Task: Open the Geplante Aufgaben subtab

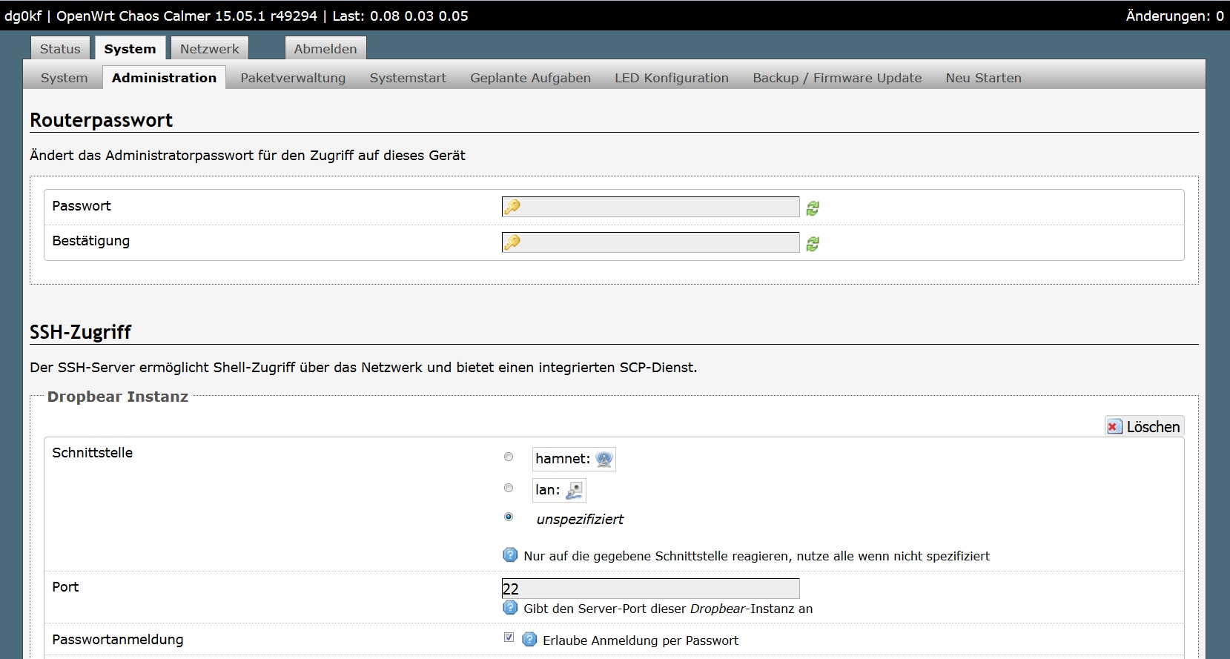Action: tap(530, 78)
